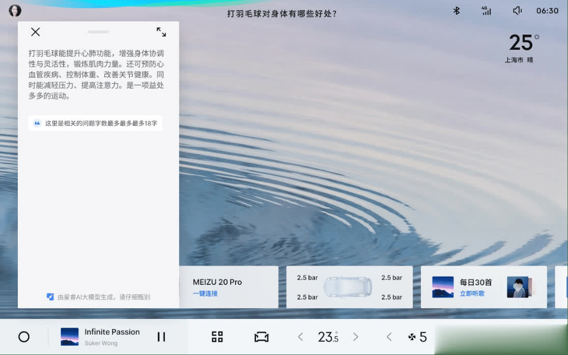Lower fan speed with left chevron

[389, 337]
